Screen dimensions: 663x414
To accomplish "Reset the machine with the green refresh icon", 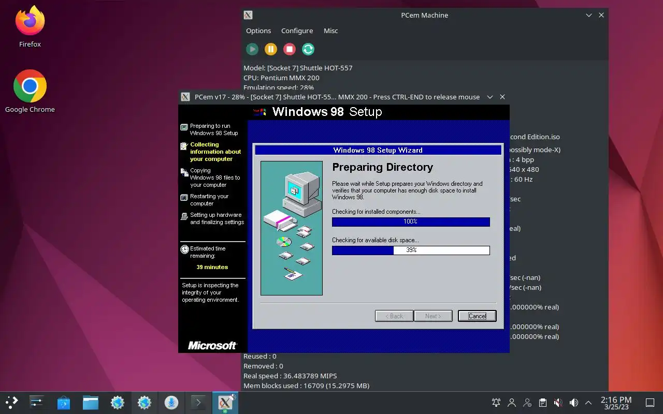I will point(308,49).
